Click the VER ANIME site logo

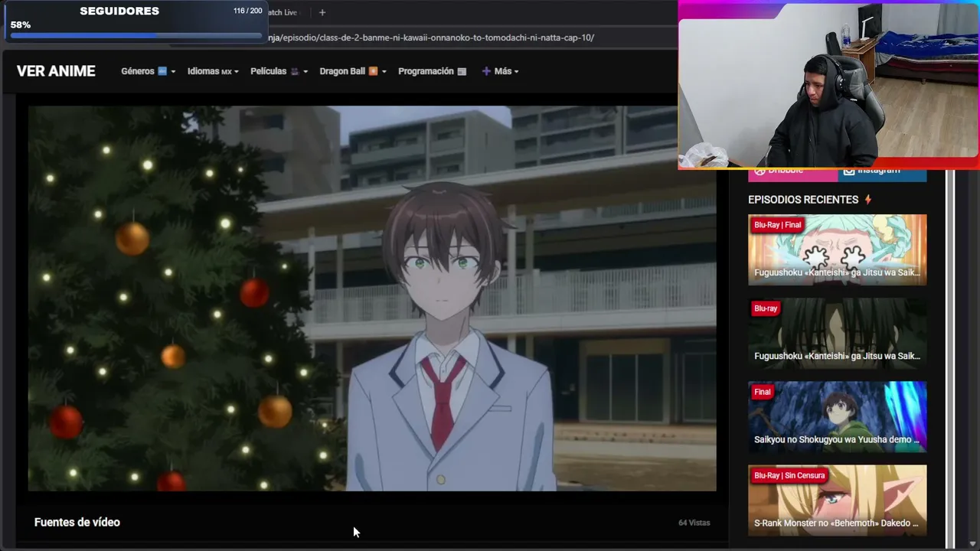[56, 71]
